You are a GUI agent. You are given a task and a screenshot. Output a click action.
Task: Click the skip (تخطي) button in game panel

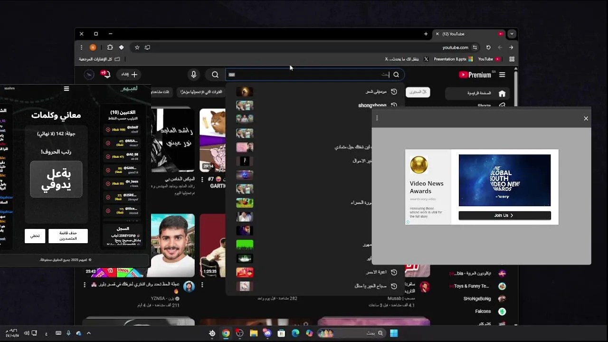coord(35,236)
